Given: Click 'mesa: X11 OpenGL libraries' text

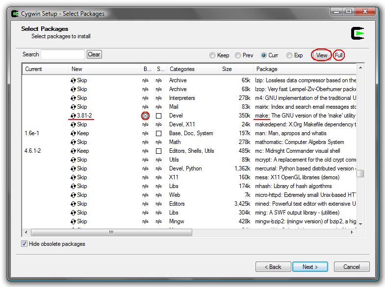Looking at the screenshot, I should point(297,177).
